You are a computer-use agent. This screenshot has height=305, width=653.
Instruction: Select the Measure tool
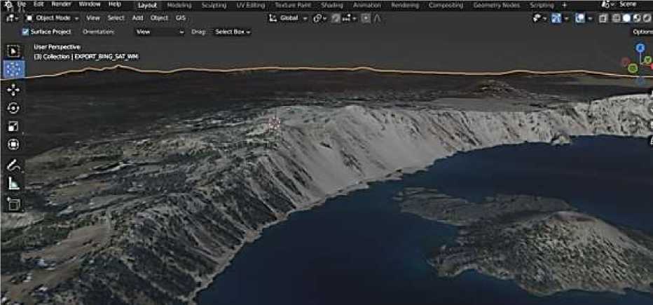click(13, 184)
